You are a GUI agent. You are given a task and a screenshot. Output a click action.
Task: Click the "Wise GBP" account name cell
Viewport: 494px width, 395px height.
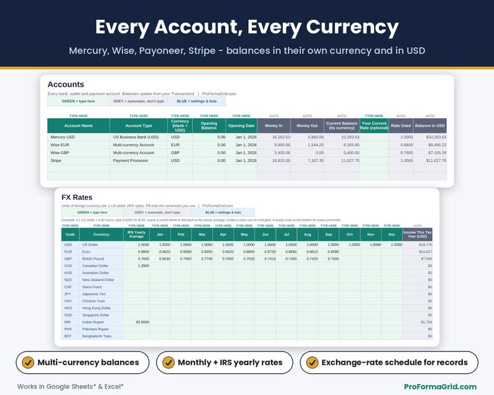pos(78,153)
